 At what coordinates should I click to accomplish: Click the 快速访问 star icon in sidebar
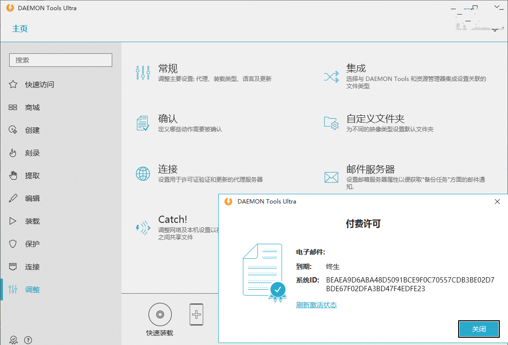[x=13, y=85]
